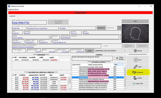Click the webCam icon button
The height and width of the screenshot is (98, 161).
142,46
